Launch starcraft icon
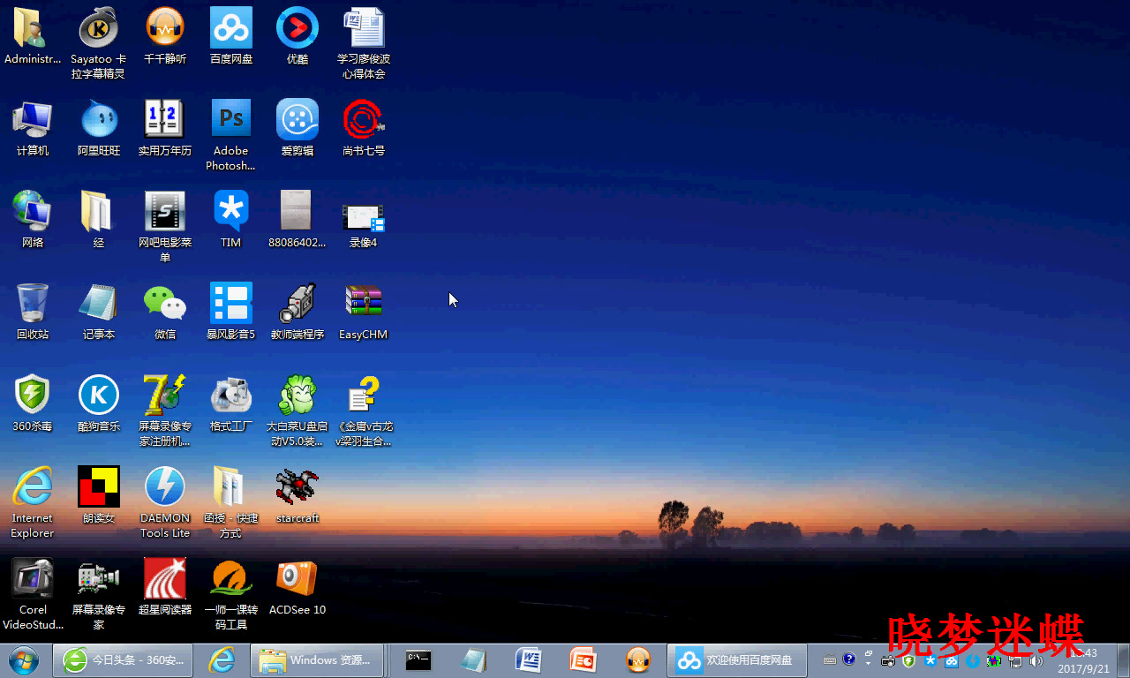The width and height of the screenshot is (1130, 678). pos(298,495)
